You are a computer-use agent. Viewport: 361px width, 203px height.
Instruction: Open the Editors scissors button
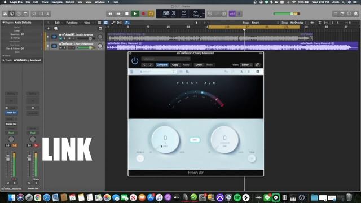[x=47, y=14]
